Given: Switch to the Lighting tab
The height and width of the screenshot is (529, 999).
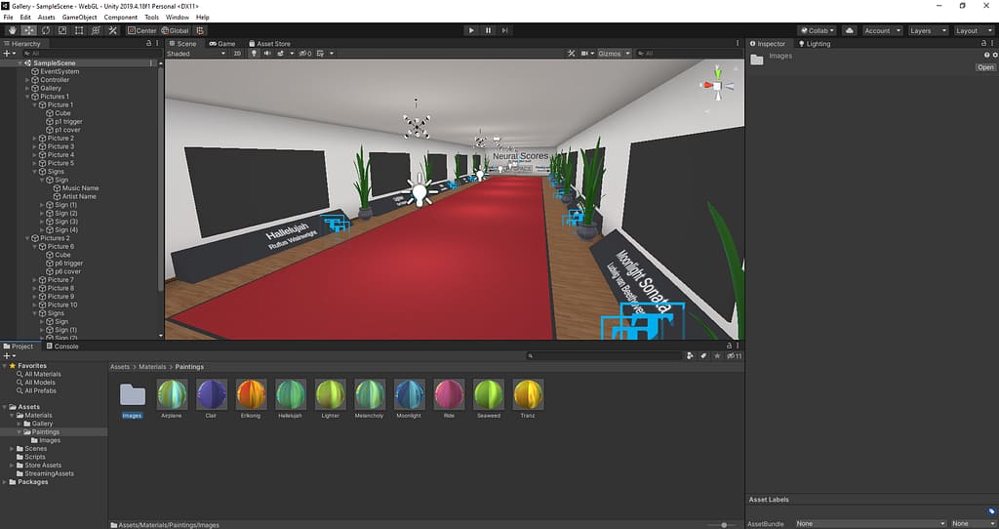Looking at the screenshot, I should [815, 44].
